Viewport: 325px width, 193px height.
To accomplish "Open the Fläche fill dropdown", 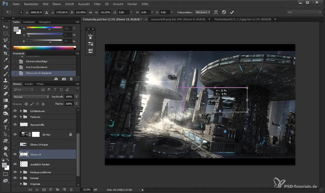I will click(x=77, y=104).
